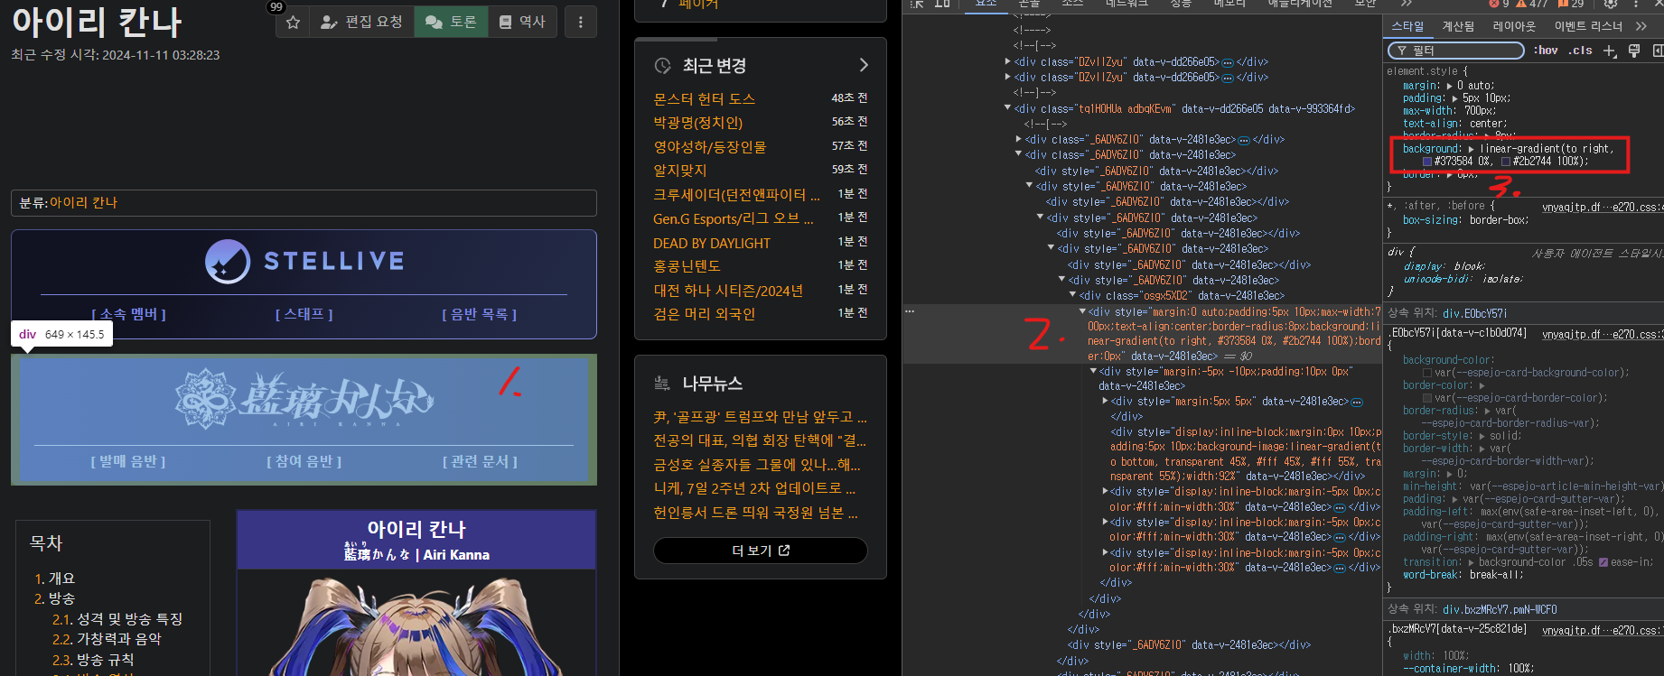
Task: Click the 나무뉴스 newspaper icon
Action: 662,384
